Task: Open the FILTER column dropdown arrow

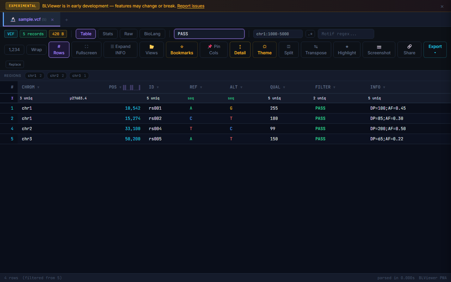Action: (334, 87)
